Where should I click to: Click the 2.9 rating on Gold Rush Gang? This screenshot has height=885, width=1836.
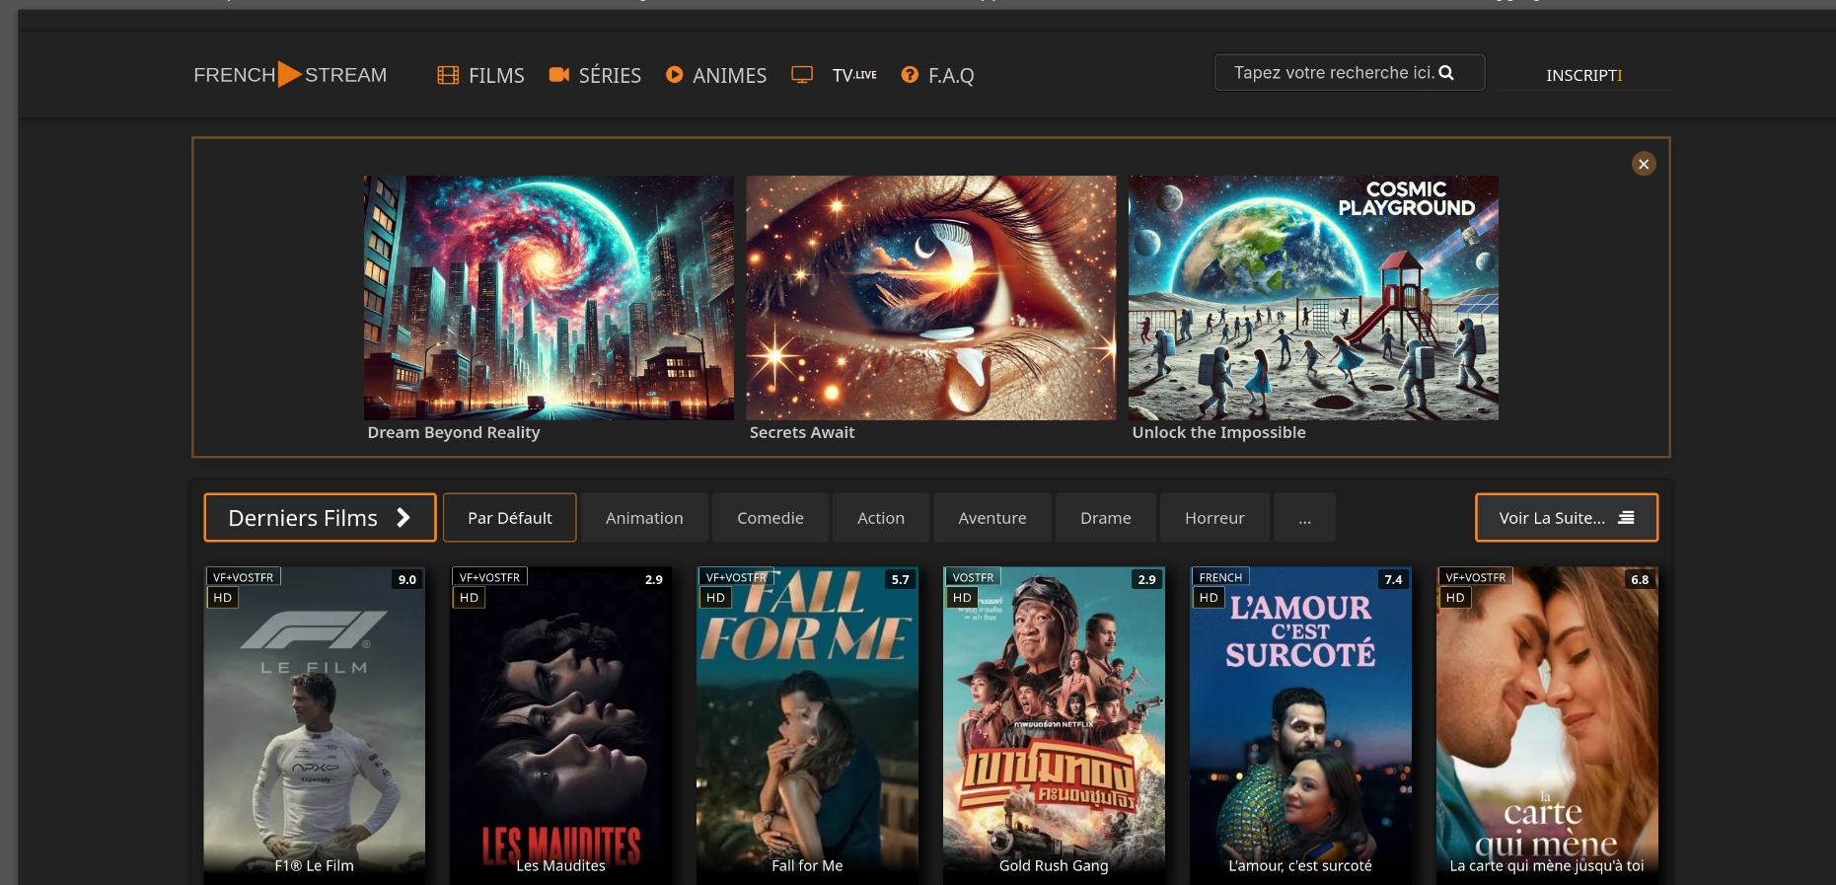click(x=1146, y=579)
